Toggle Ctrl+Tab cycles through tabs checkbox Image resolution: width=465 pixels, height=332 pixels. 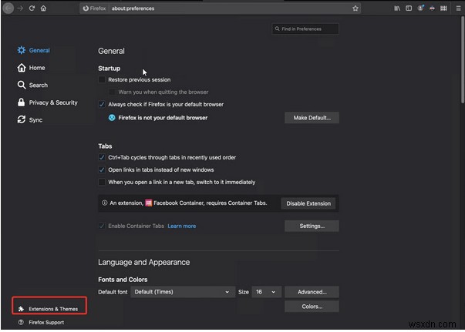click(x=102, y=157)
